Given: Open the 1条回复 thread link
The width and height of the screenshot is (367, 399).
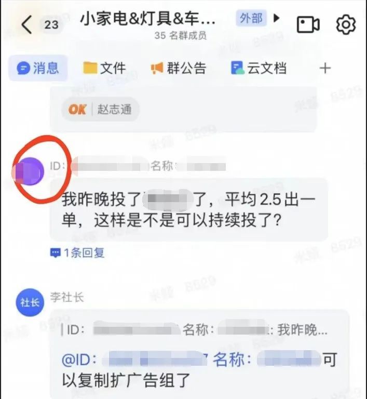Looking at the screenshot, I should click(x=77, y=253).
